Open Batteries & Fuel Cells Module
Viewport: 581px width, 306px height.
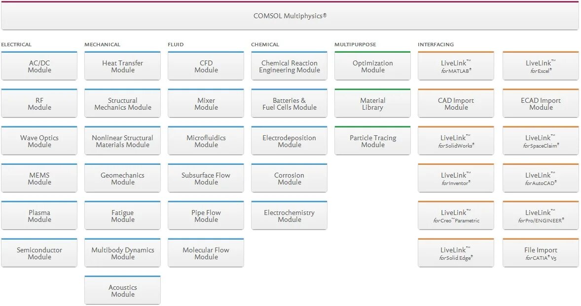290,103
